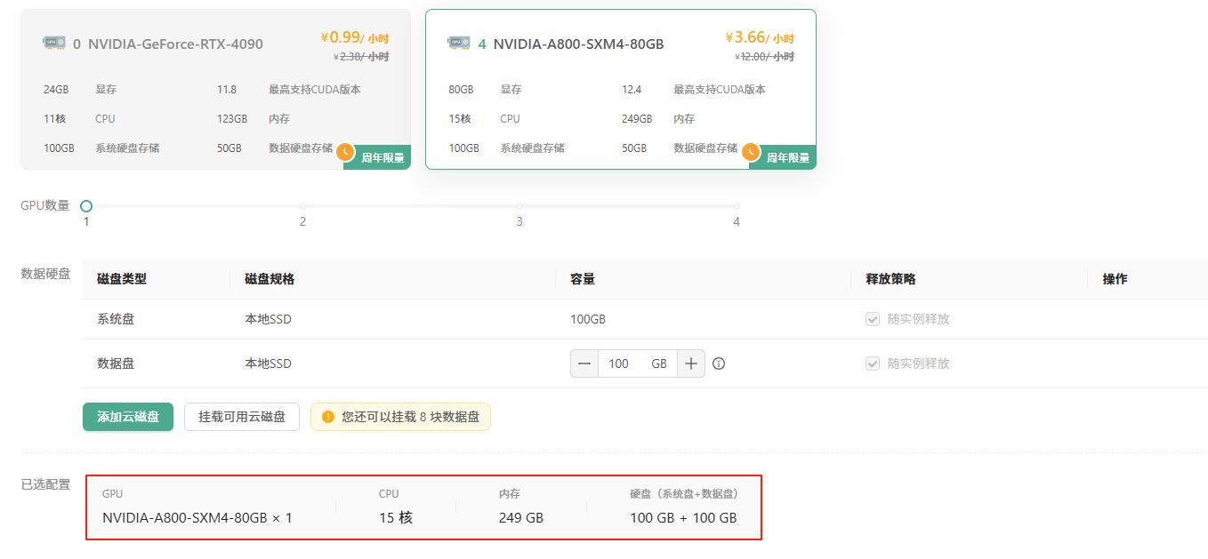Viewport: 1208px width, 559px height.
Task: Click 本地SSD in the 数据盘 row
Action: click(x=268, y=363)
